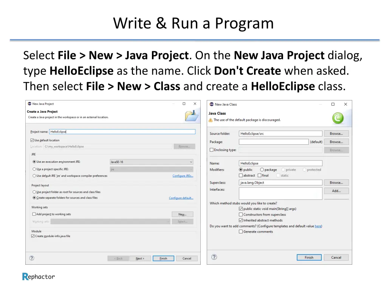
Task: Toggle Use default location checkbox
Action: click(32, 140)
